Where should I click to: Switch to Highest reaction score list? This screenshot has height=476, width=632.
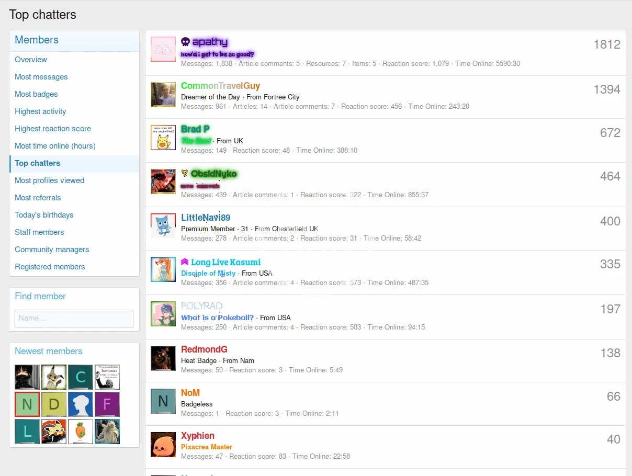[x=53, y=129]
